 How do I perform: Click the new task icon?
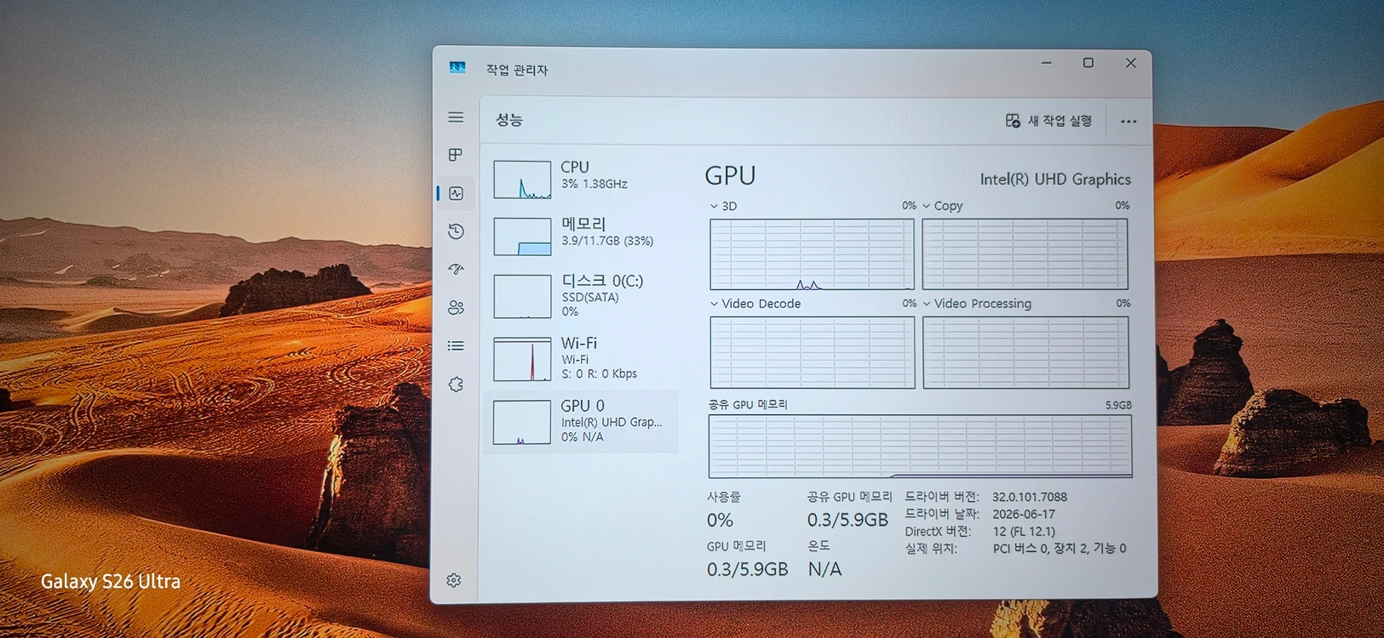[1013, 121]
